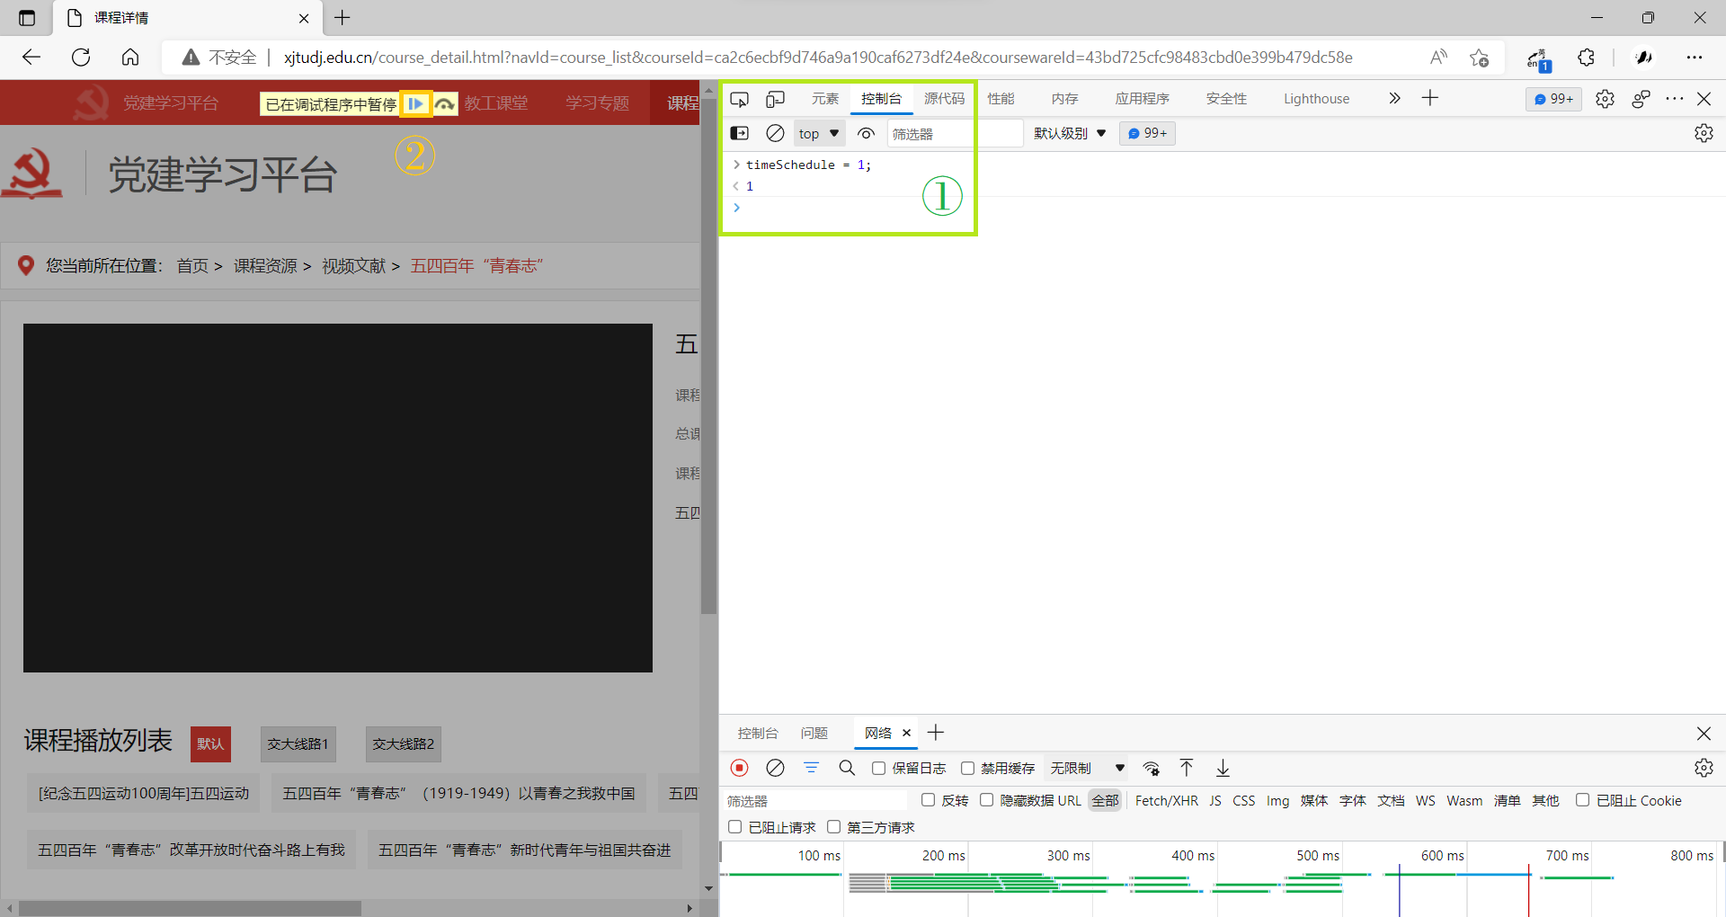
Task: Open the 无限制 throttling dropdown
Action: (1088, 768)
